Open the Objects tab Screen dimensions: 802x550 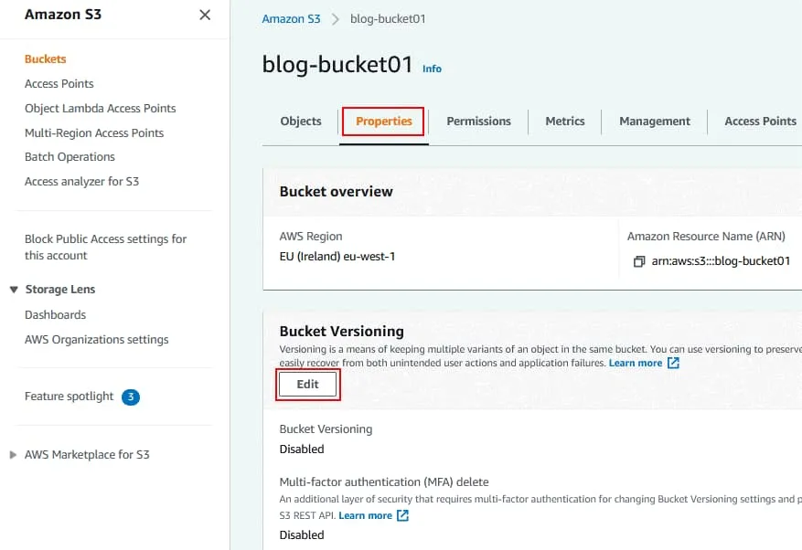click(301, 122)
